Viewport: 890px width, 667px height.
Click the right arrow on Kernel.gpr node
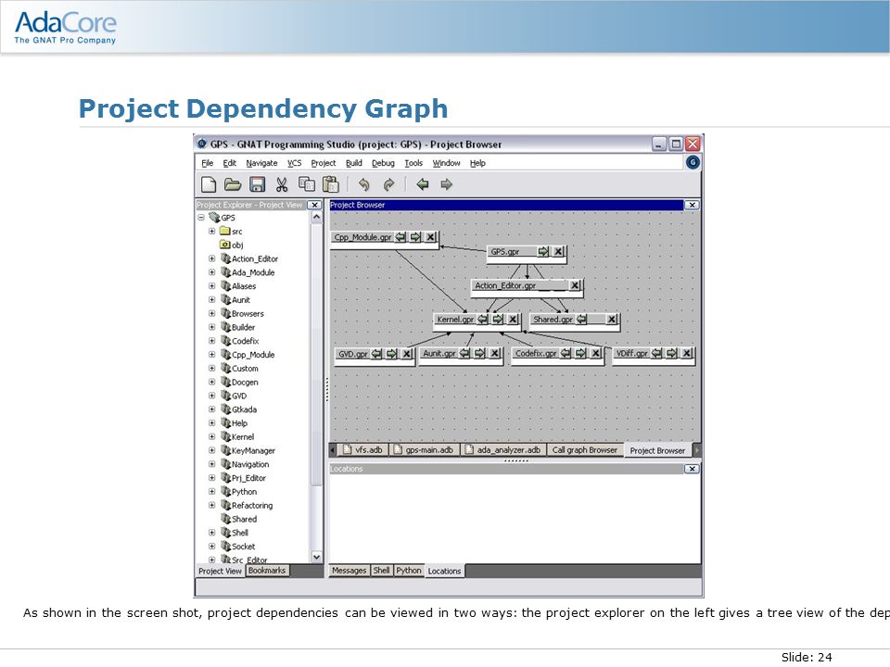click(498, 320)
